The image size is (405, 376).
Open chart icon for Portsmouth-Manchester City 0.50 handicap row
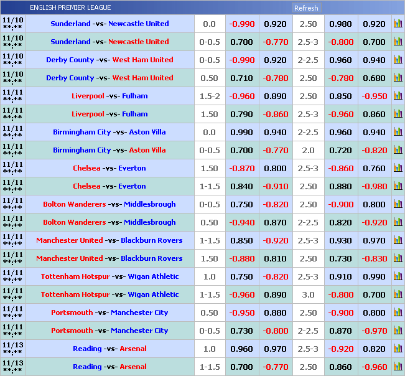tap(398, 313)
